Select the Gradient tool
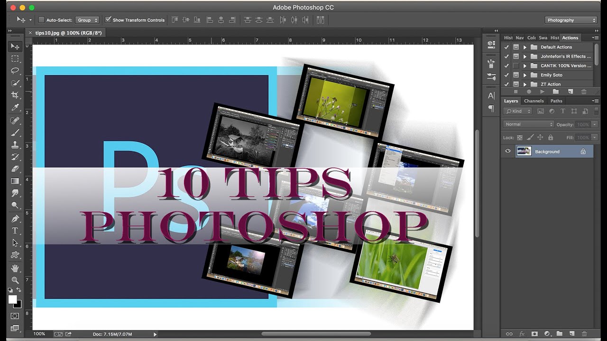The image size is (607, 341). (15, 181)
